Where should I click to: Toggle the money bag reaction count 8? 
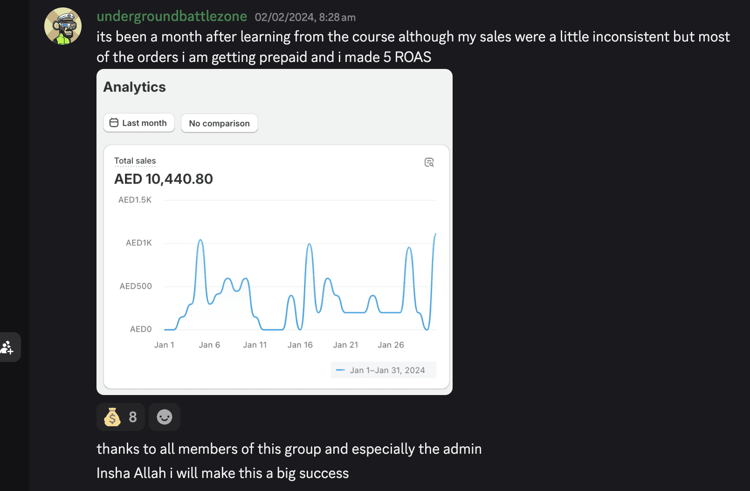133,417
